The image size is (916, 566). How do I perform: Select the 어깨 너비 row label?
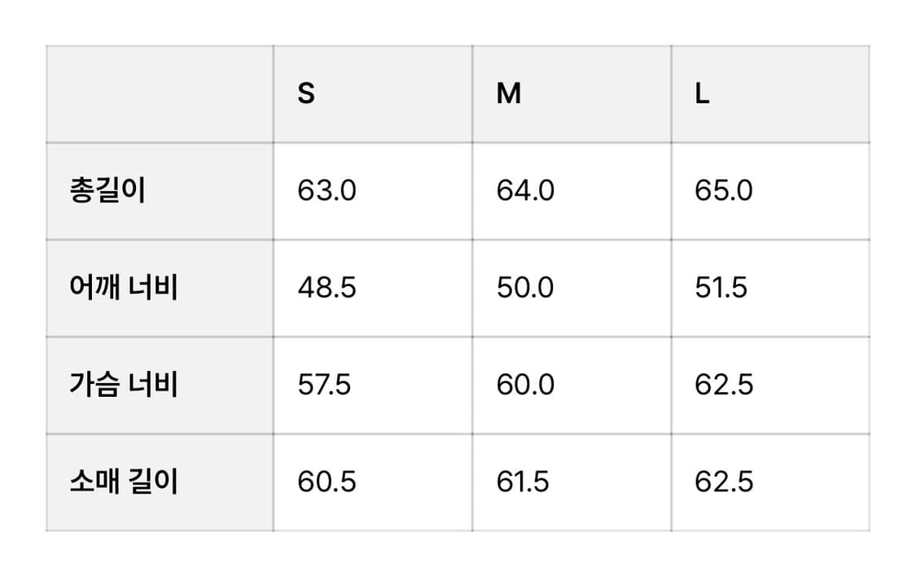tap(124, 288)
